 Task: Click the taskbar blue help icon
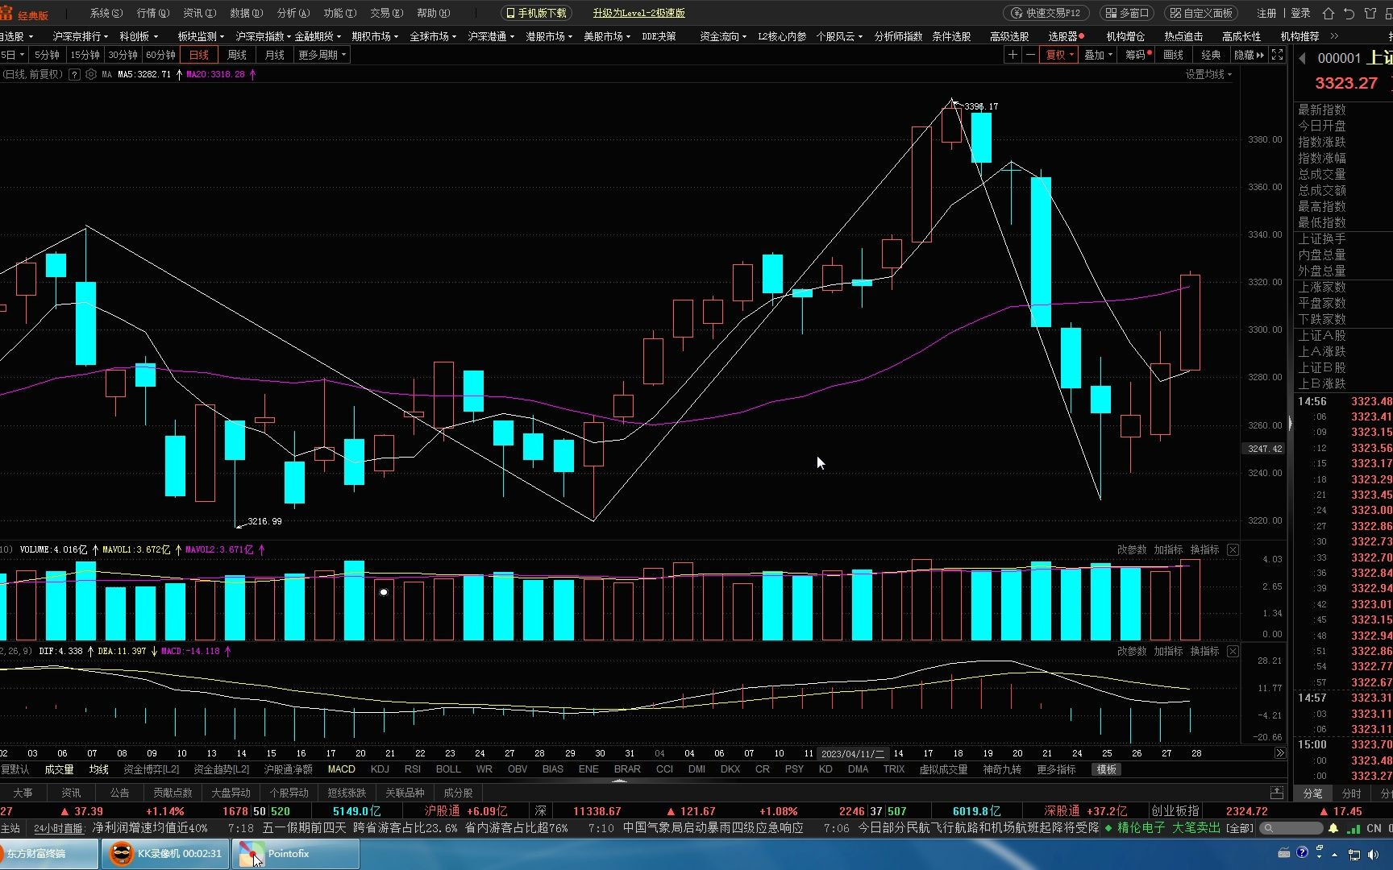click(x=1303, y=853)
